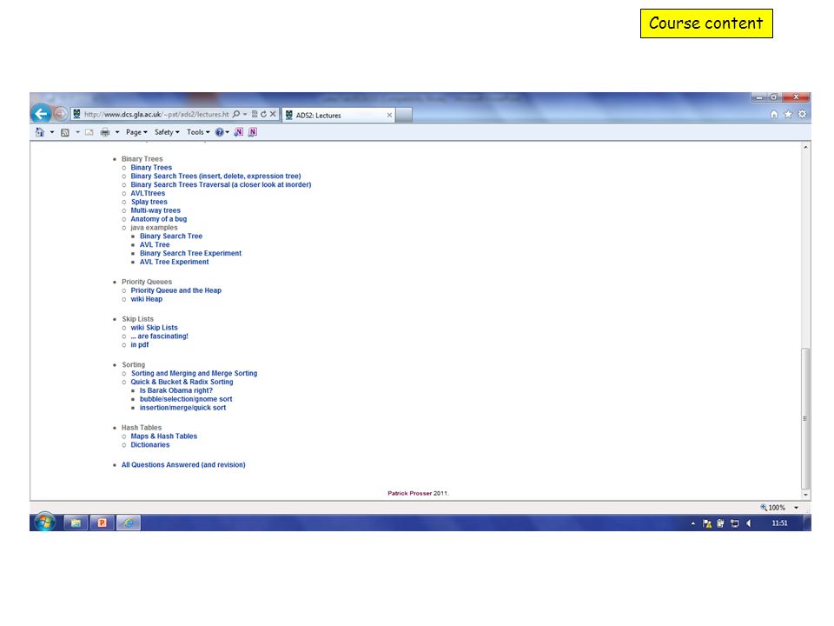The height and width of the screenshot is (626, 834).
Task: Expand the address bar autocomplete dropdown arrow
Action: (x=245, y=114)
